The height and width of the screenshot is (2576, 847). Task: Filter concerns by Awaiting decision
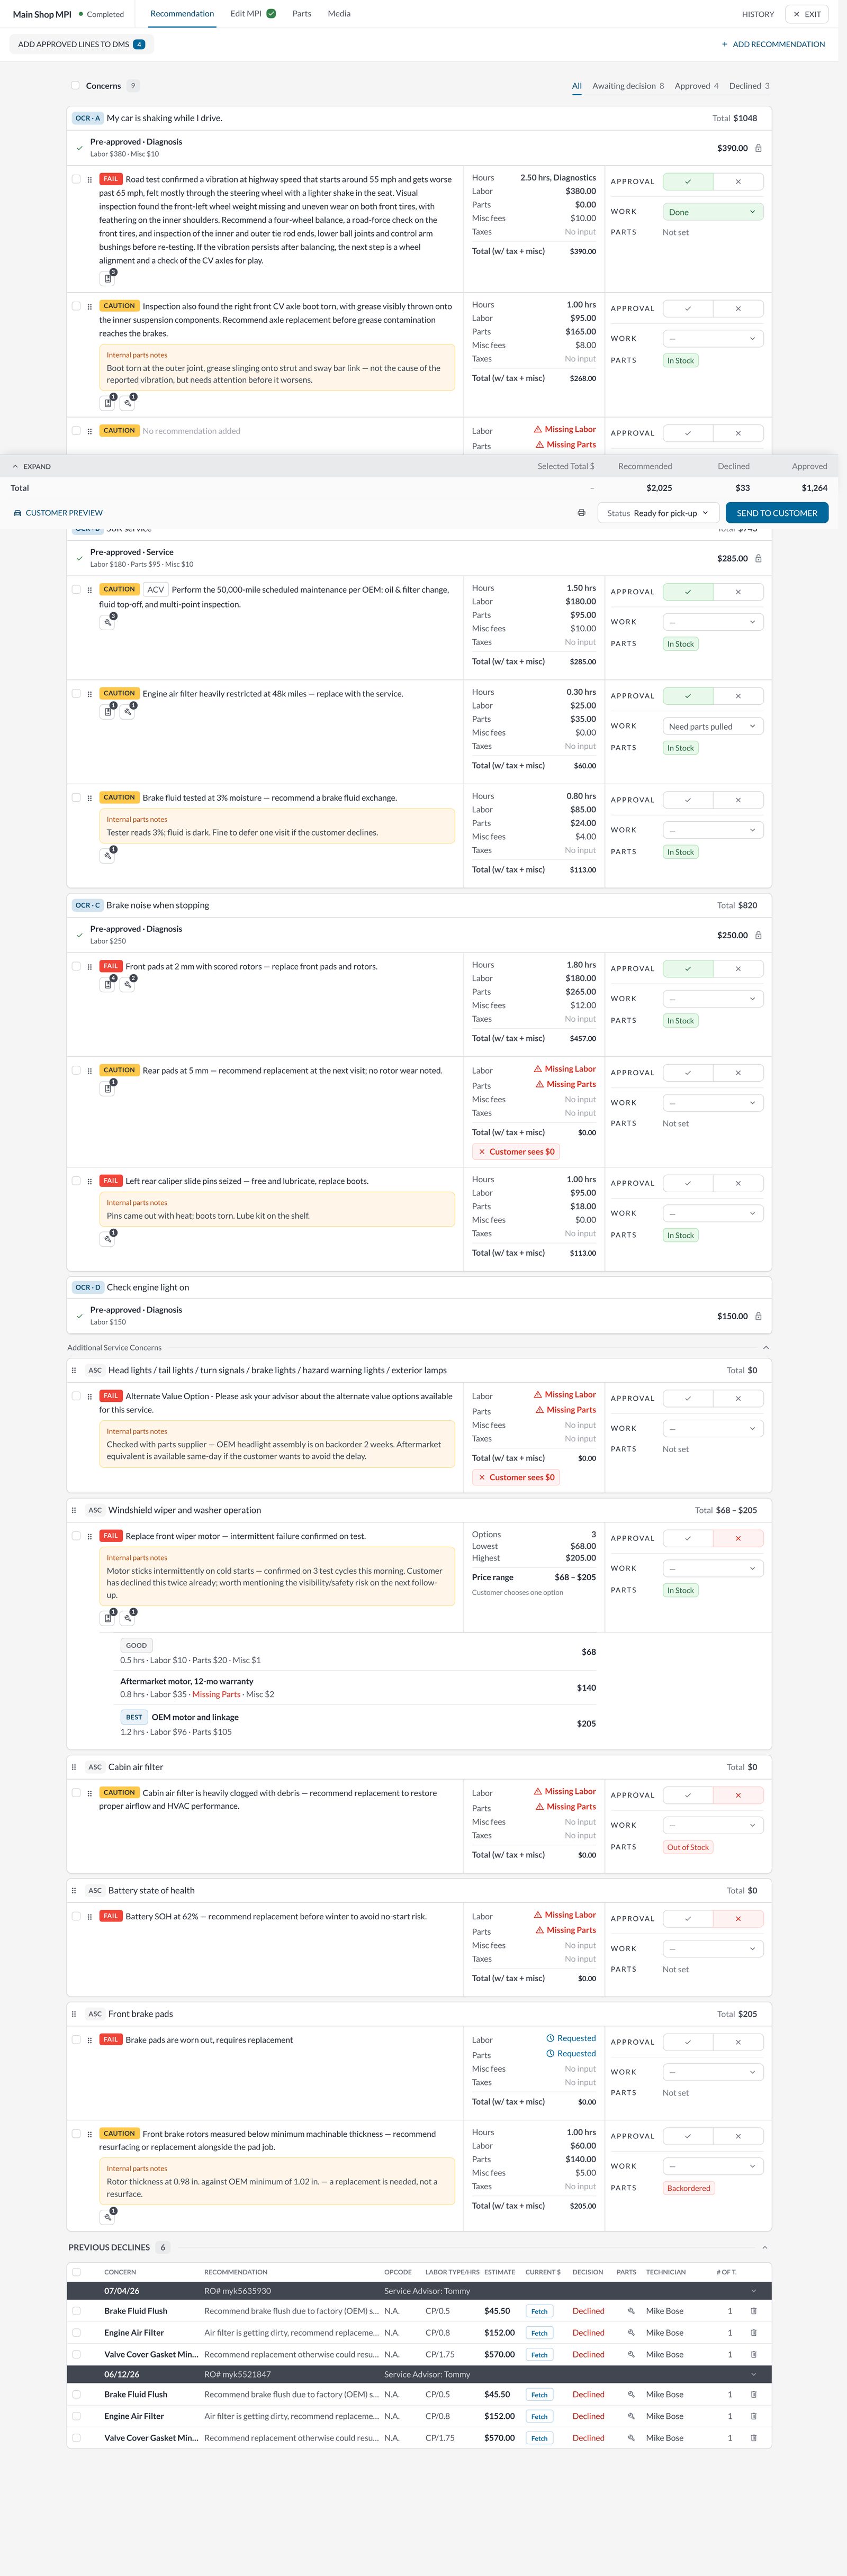pos(628,86)
